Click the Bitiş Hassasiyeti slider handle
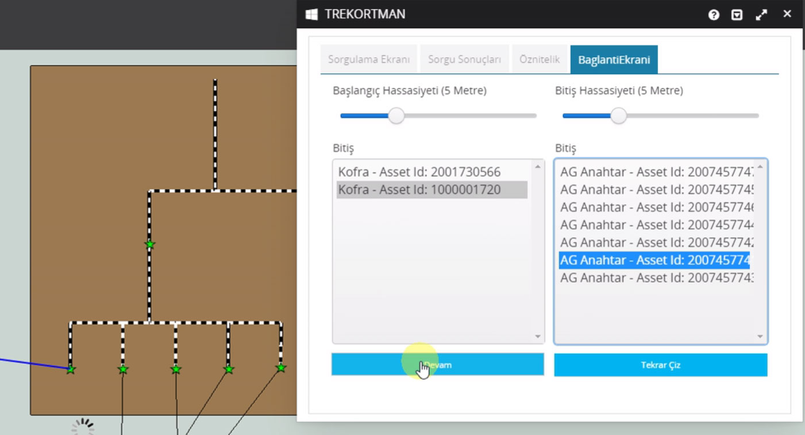 click(x=618, y=116)
